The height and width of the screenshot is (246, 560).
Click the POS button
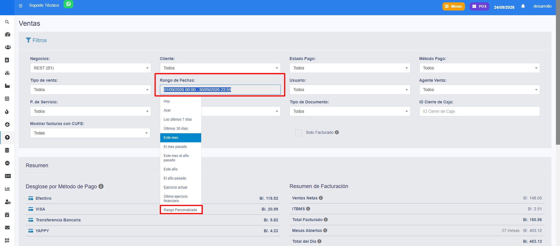tap(479, 6)
